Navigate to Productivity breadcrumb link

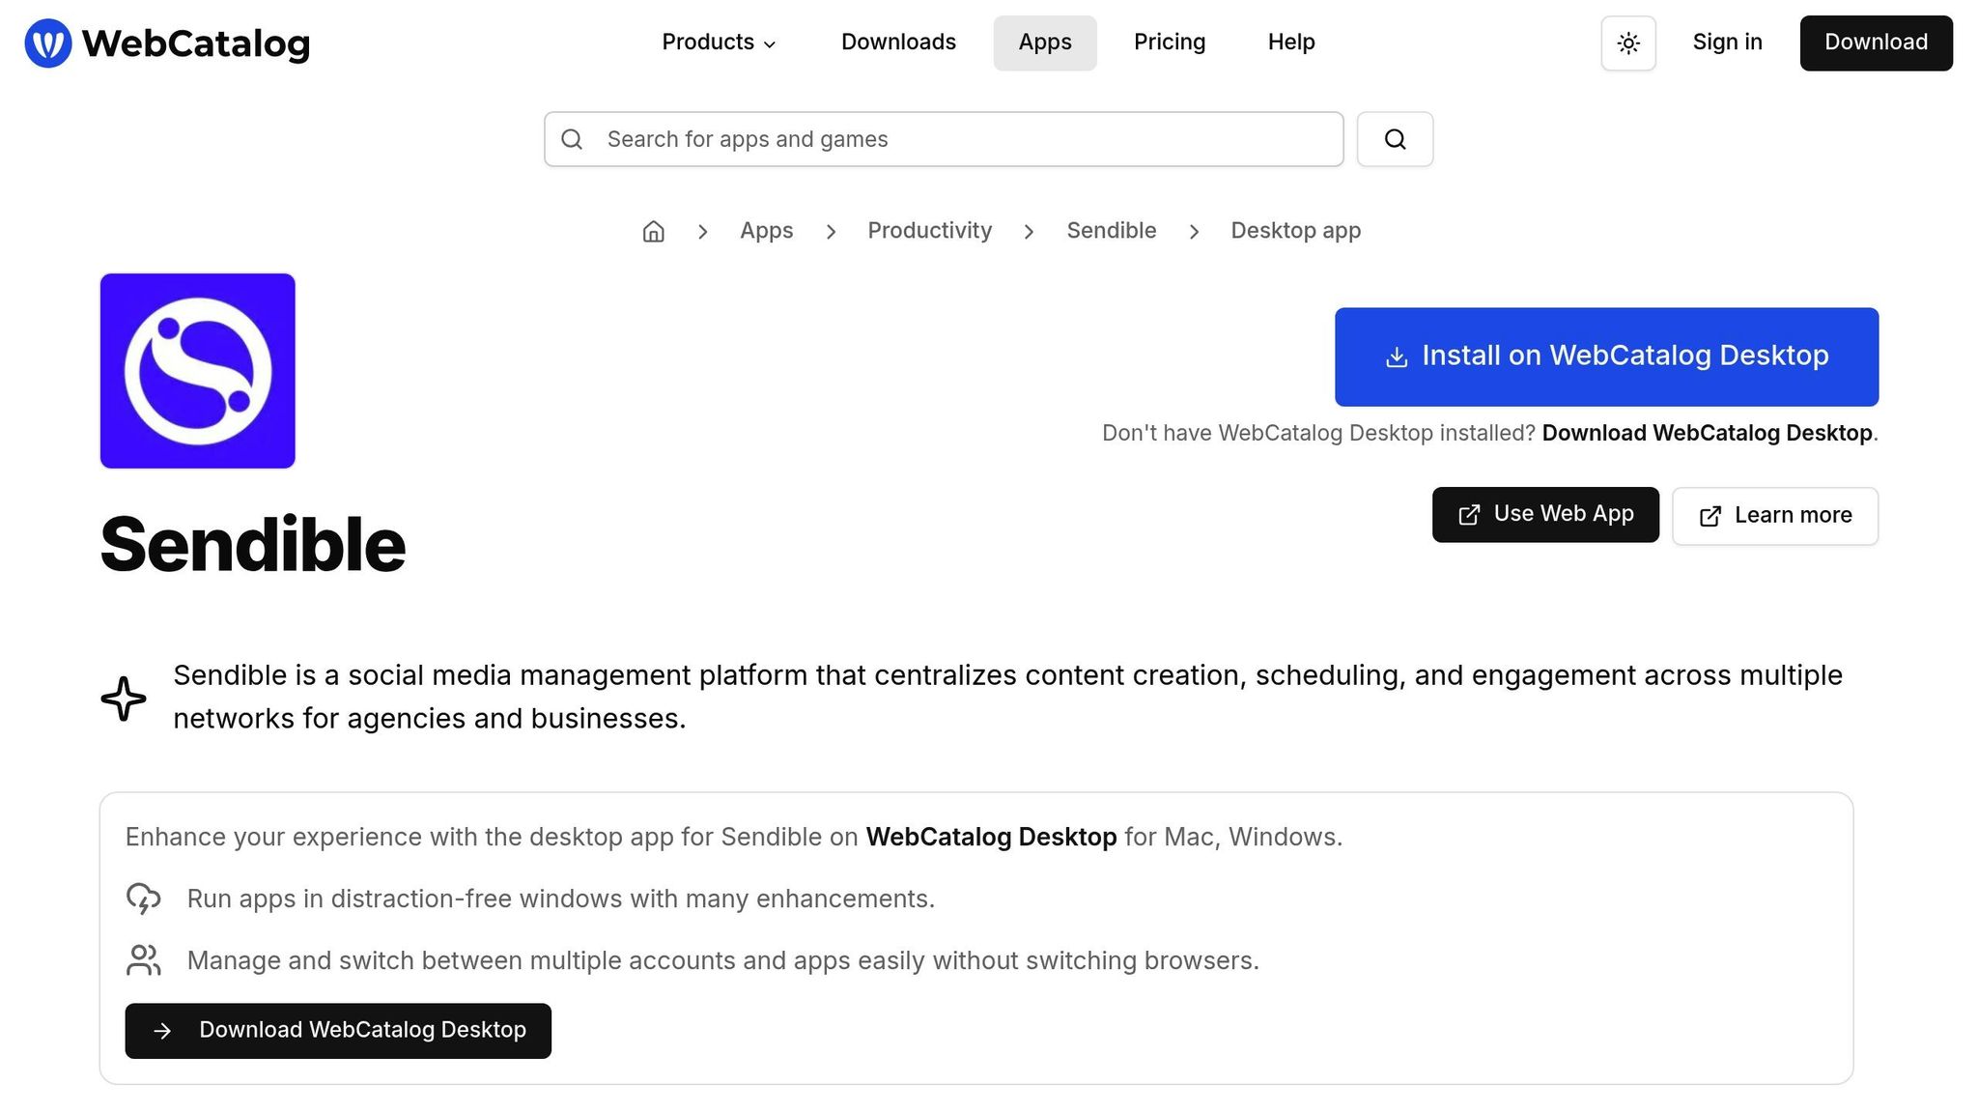(929, 231)
